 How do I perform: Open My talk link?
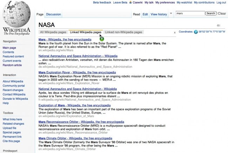coord(149,2)
